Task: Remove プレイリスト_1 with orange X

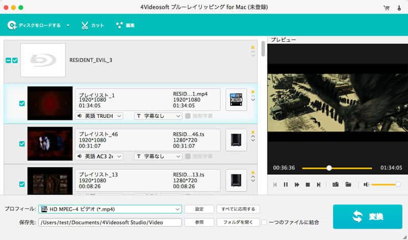Action: [252, 92]
